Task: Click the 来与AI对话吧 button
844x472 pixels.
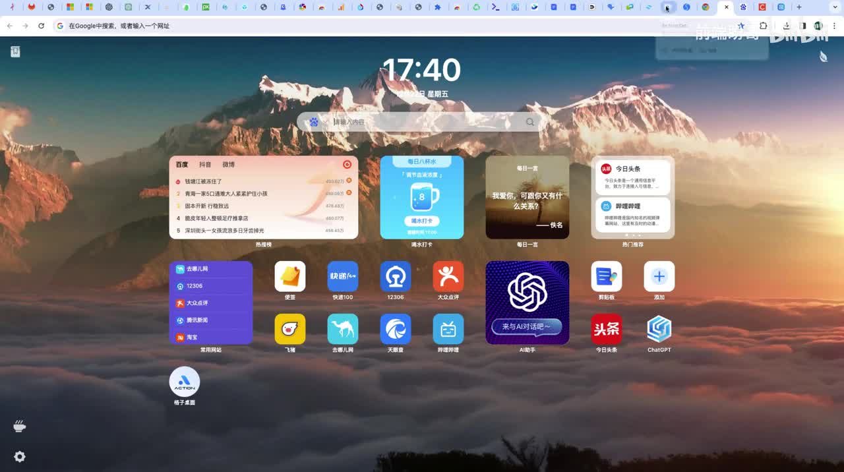Action: point(526,326)
